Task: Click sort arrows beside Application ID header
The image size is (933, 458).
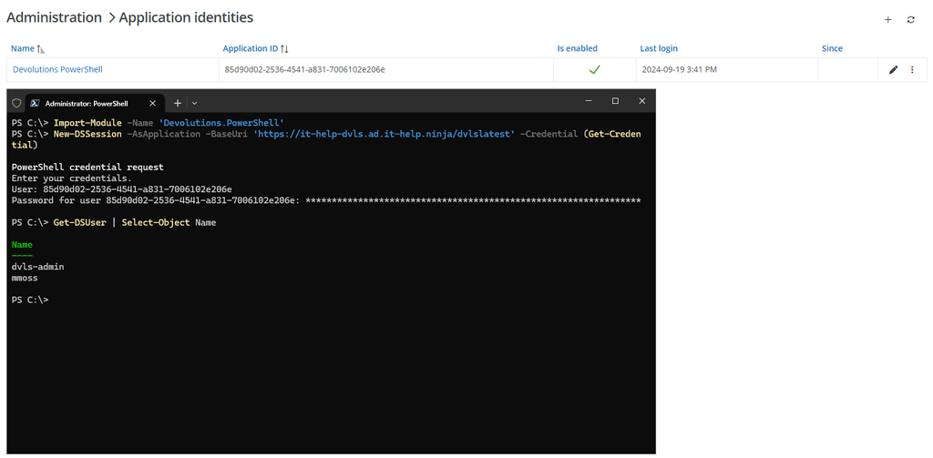Action: tap(284, 49)
